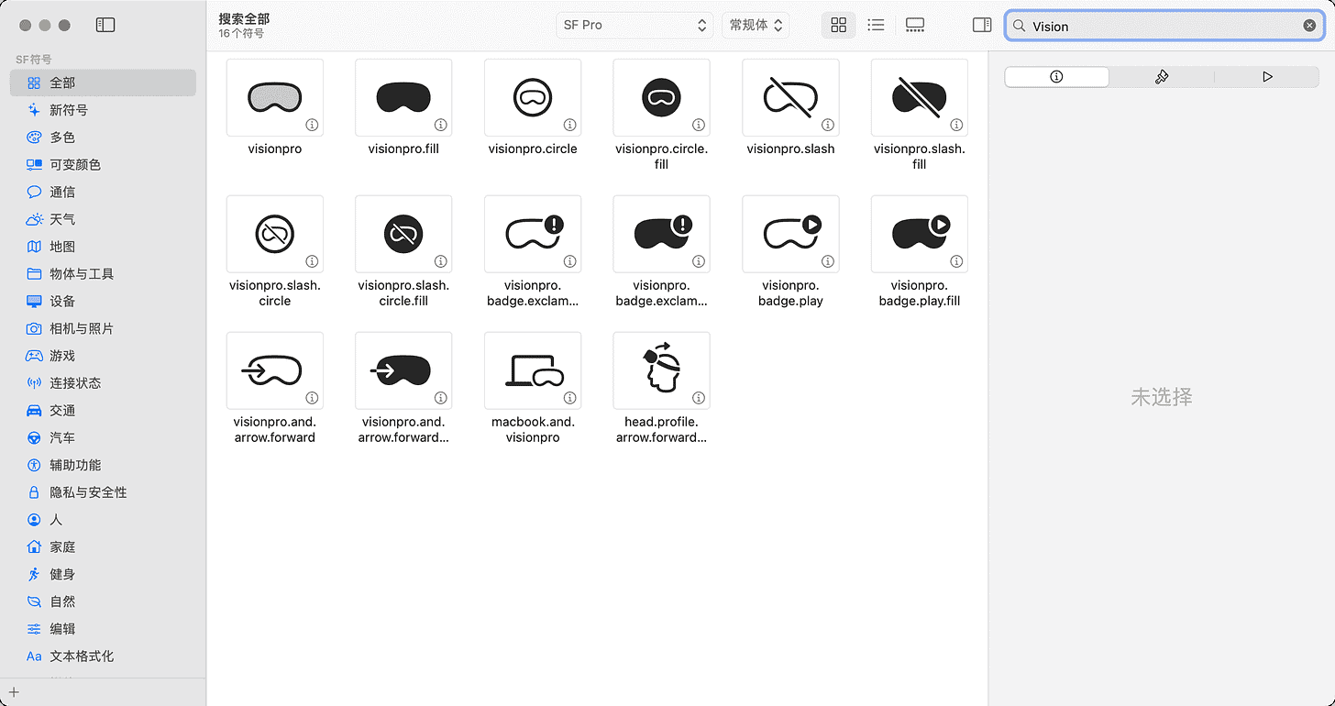Toggle the right inspector panel
Screen dimensions: 1335x706
pyautogui.click(x=982, y=25)
